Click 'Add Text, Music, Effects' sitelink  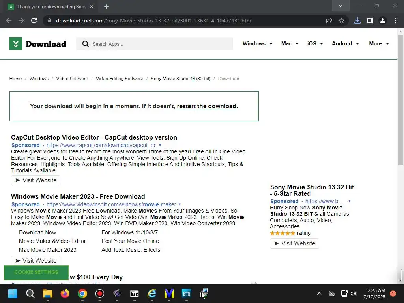pyautogui.click(x=131, y=250)
